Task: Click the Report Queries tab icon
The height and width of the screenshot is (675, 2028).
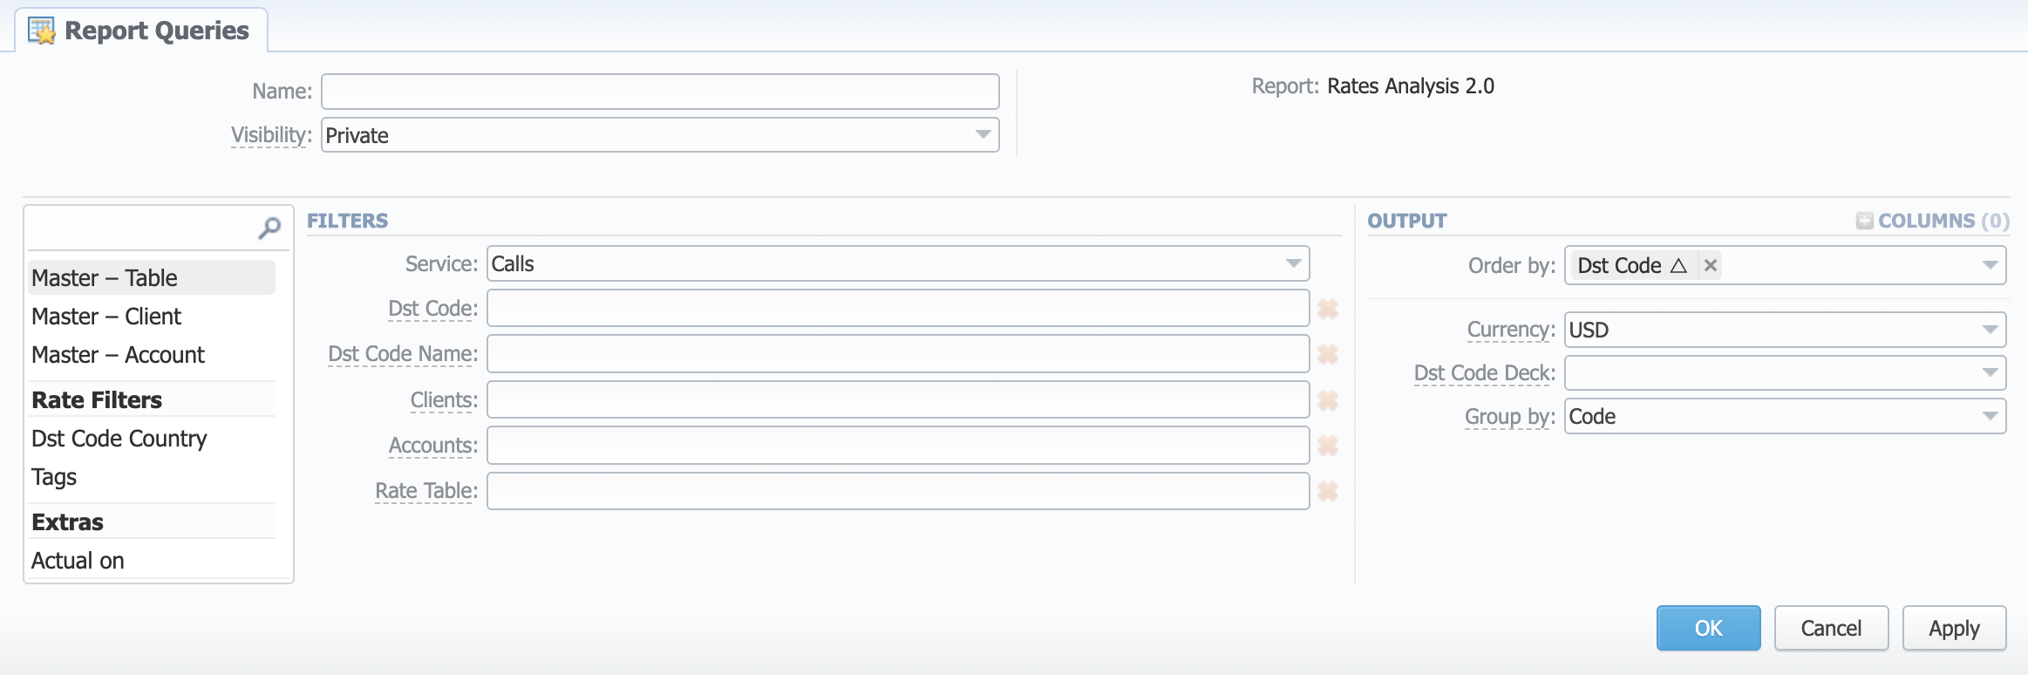Action: pos(41,31)
